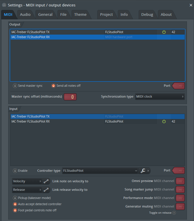Switch to the Audio tab
The image size is (194, 221).
[x=25, y=15]
